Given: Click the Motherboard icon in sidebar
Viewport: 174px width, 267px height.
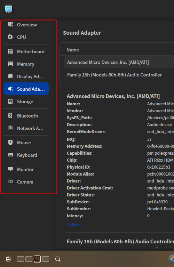Looking at the screenshot, I should tap(10, 51).
